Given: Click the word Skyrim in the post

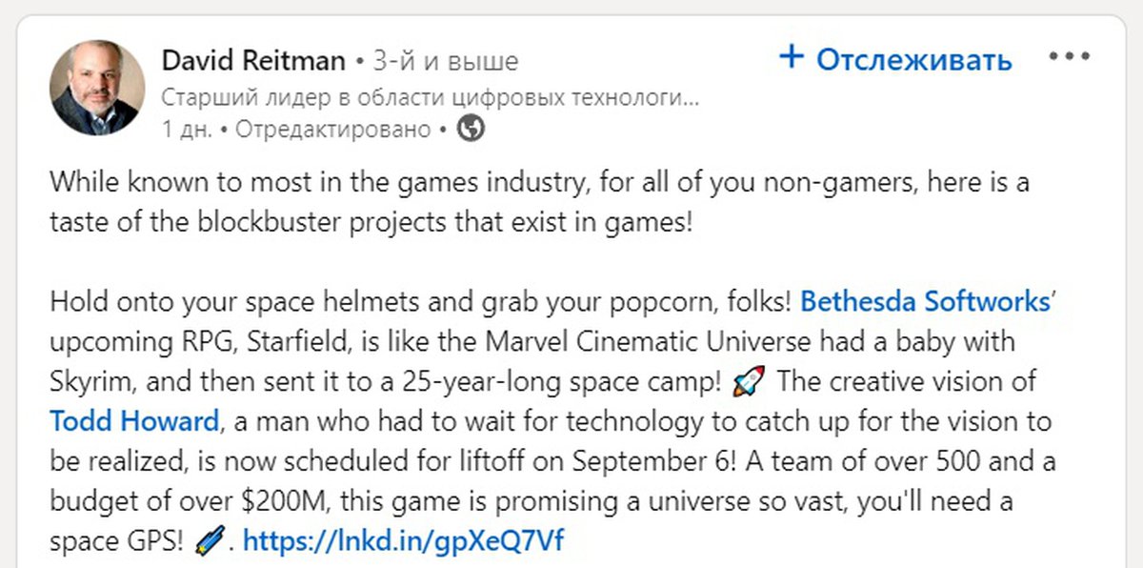Looking at the screenshot, I should point(84,381).
